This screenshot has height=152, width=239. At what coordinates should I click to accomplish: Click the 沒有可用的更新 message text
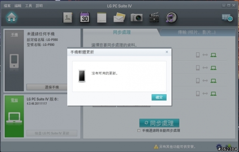105,73
